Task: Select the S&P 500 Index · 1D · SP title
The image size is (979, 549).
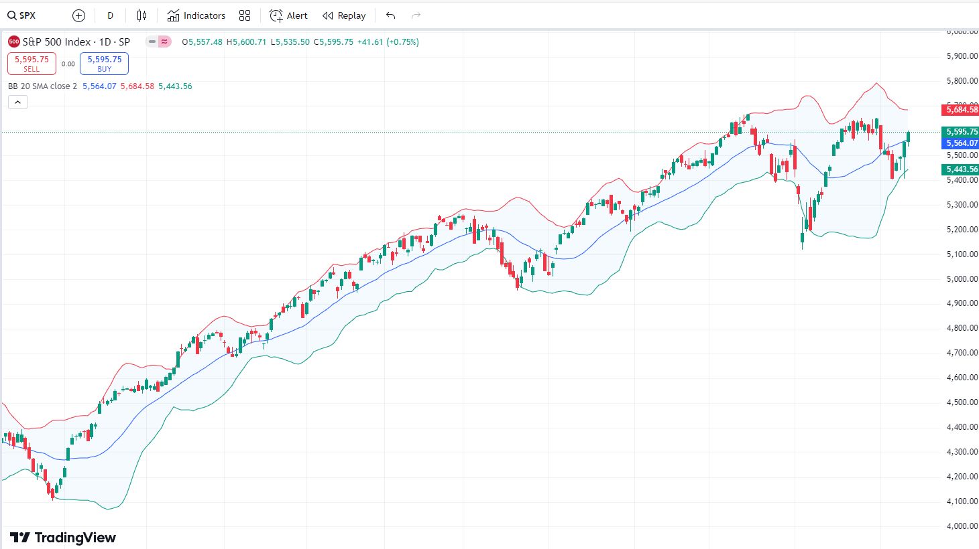Action: (76, 42)
